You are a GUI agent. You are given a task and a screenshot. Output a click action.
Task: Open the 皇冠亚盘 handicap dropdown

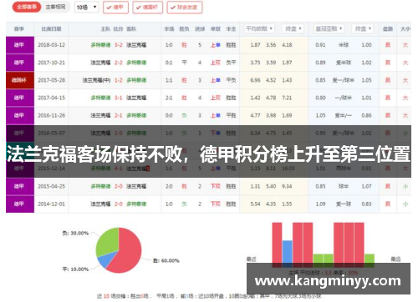(329, 28)
